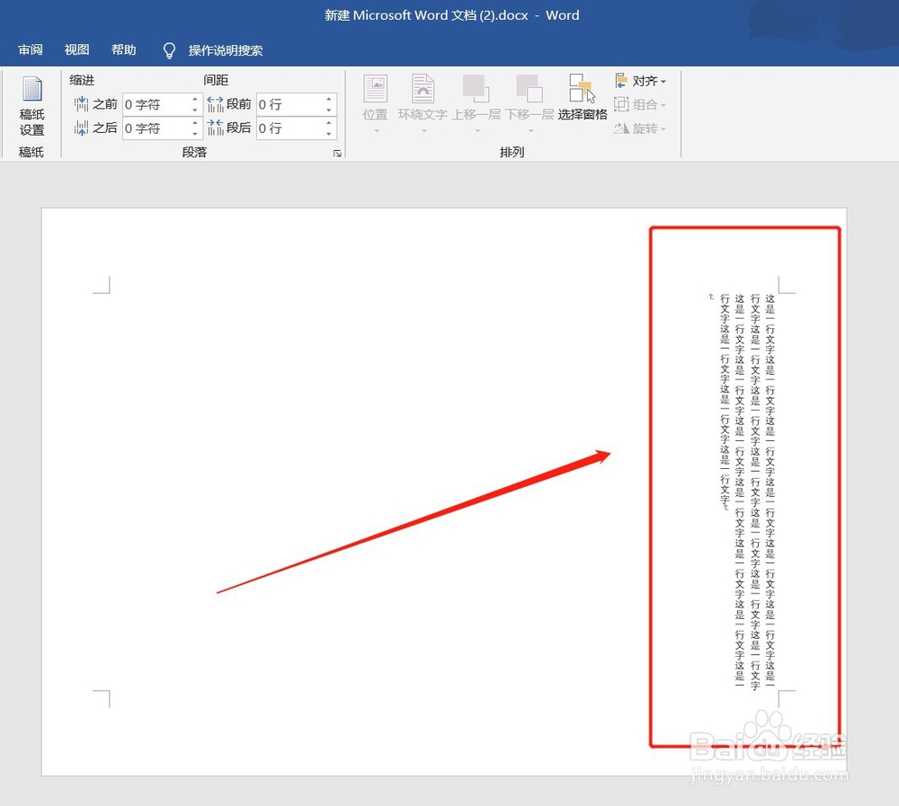Click the document title in title bar
The height and width of the screenshot is (806, 899).
(x=452, y=15)
